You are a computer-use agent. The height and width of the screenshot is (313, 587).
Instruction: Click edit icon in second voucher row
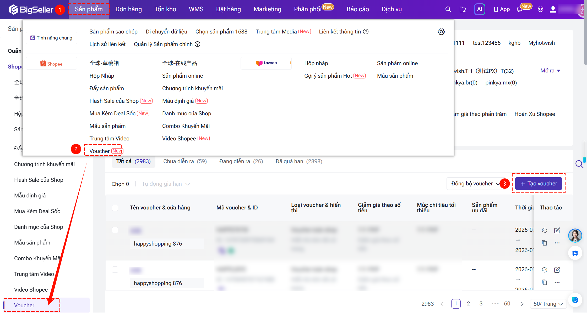(557, 270)
